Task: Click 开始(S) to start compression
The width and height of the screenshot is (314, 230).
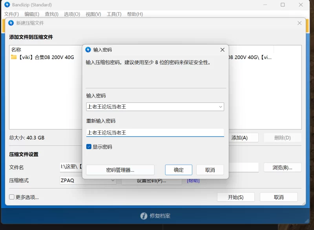Action: click(236, 197)
